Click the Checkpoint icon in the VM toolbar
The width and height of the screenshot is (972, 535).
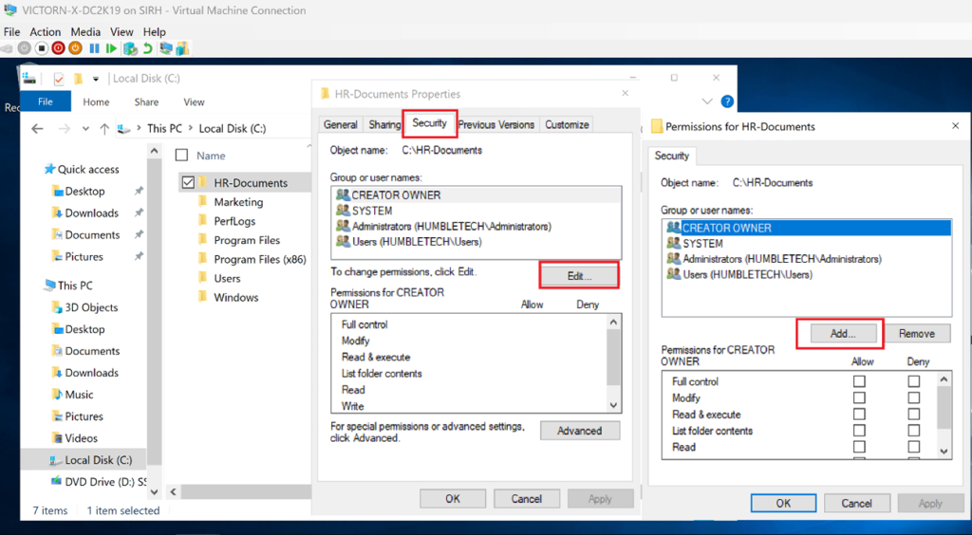[x=130, y=48]
